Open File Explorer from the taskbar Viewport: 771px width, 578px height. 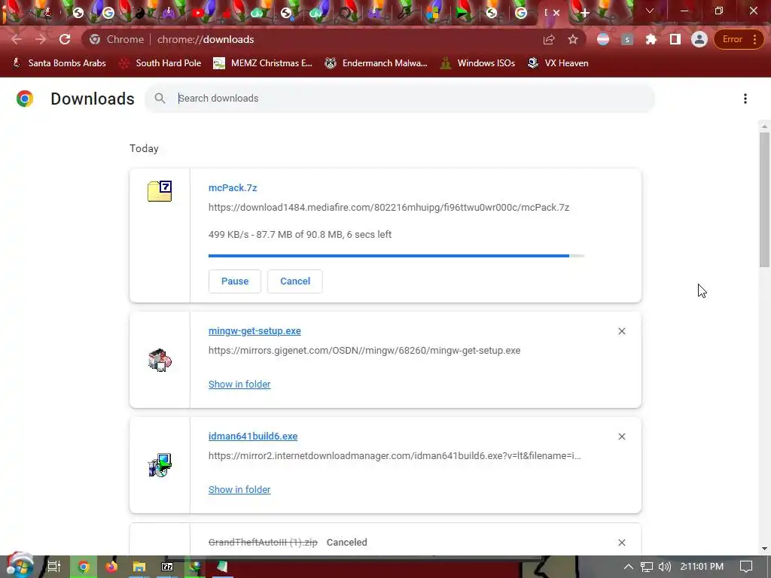tap(139, 567)
